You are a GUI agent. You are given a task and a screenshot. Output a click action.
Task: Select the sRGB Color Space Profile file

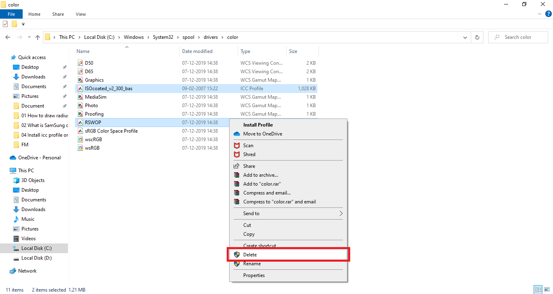[x=111, y=131]
